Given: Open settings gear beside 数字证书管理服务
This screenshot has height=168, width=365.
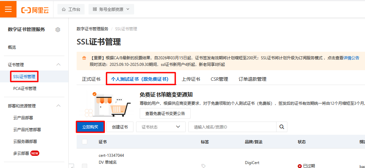Looking at the screenshot, I should click(58, 30).
